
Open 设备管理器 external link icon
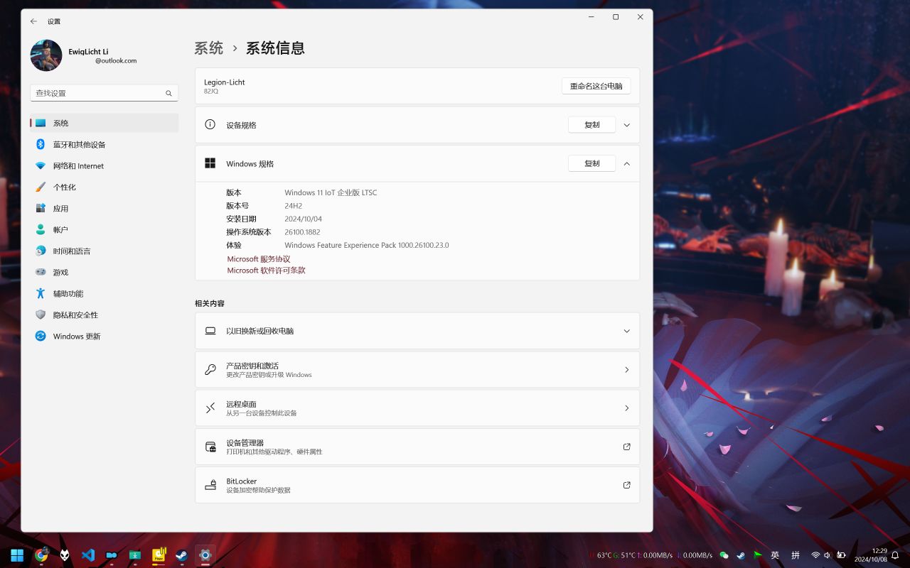coord(626,447)
